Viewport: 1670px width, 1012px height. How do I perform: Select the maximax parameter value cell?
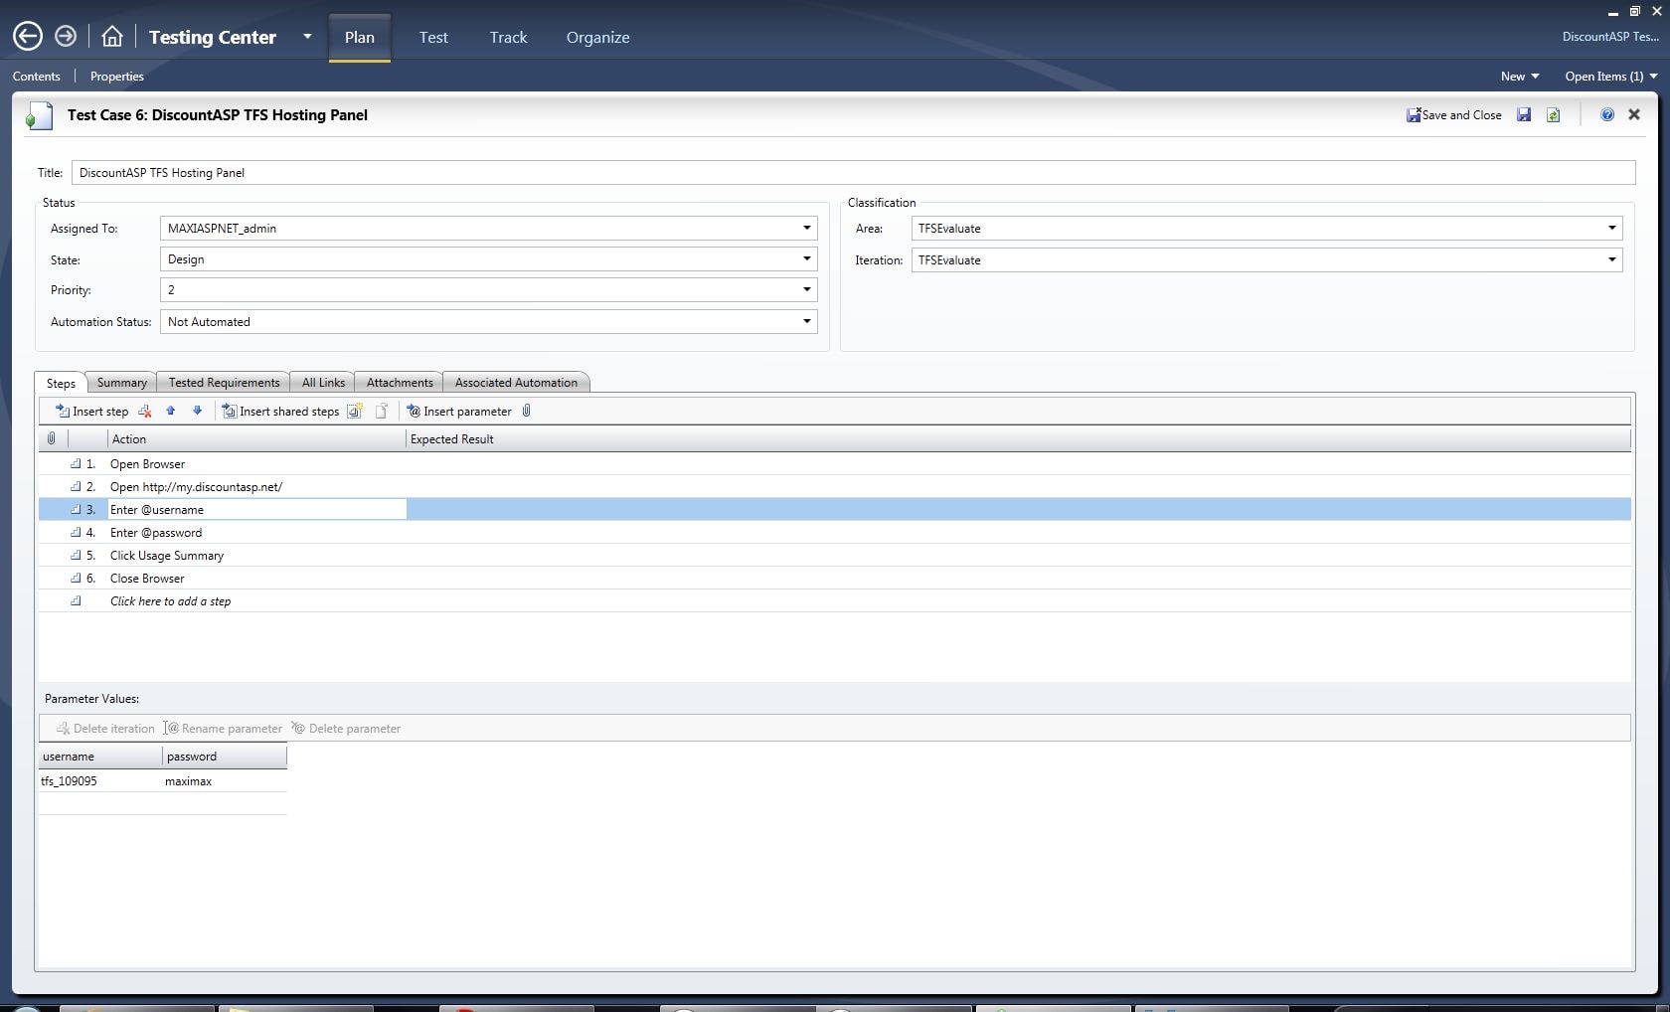pyautogui.click(x=225, y=781)
